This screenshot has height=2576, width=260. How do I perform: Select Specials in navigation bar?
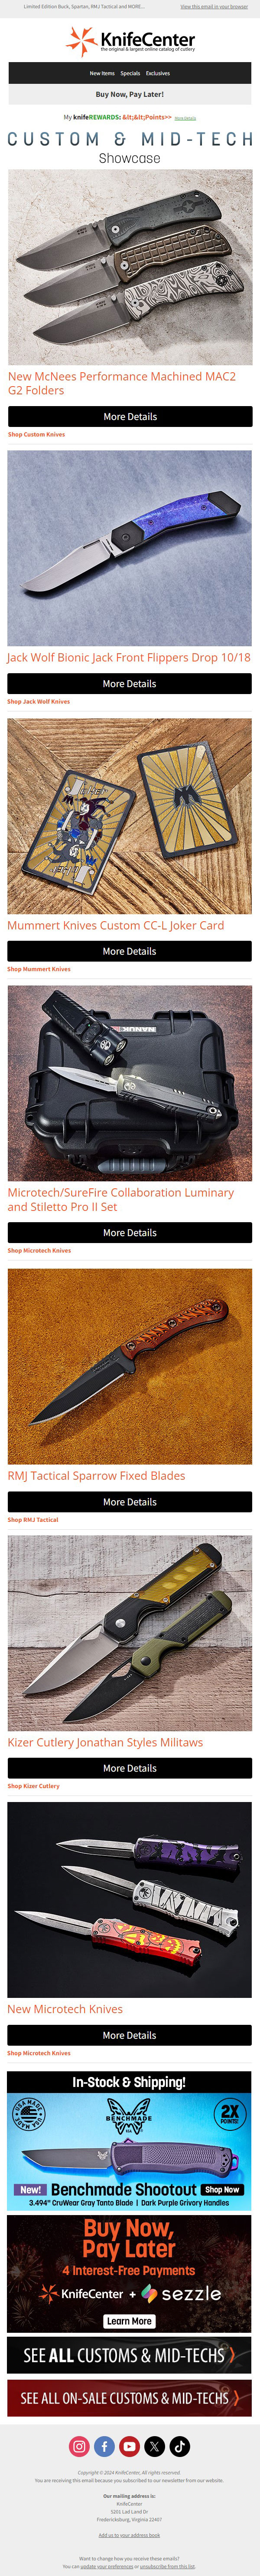point(130,73)
